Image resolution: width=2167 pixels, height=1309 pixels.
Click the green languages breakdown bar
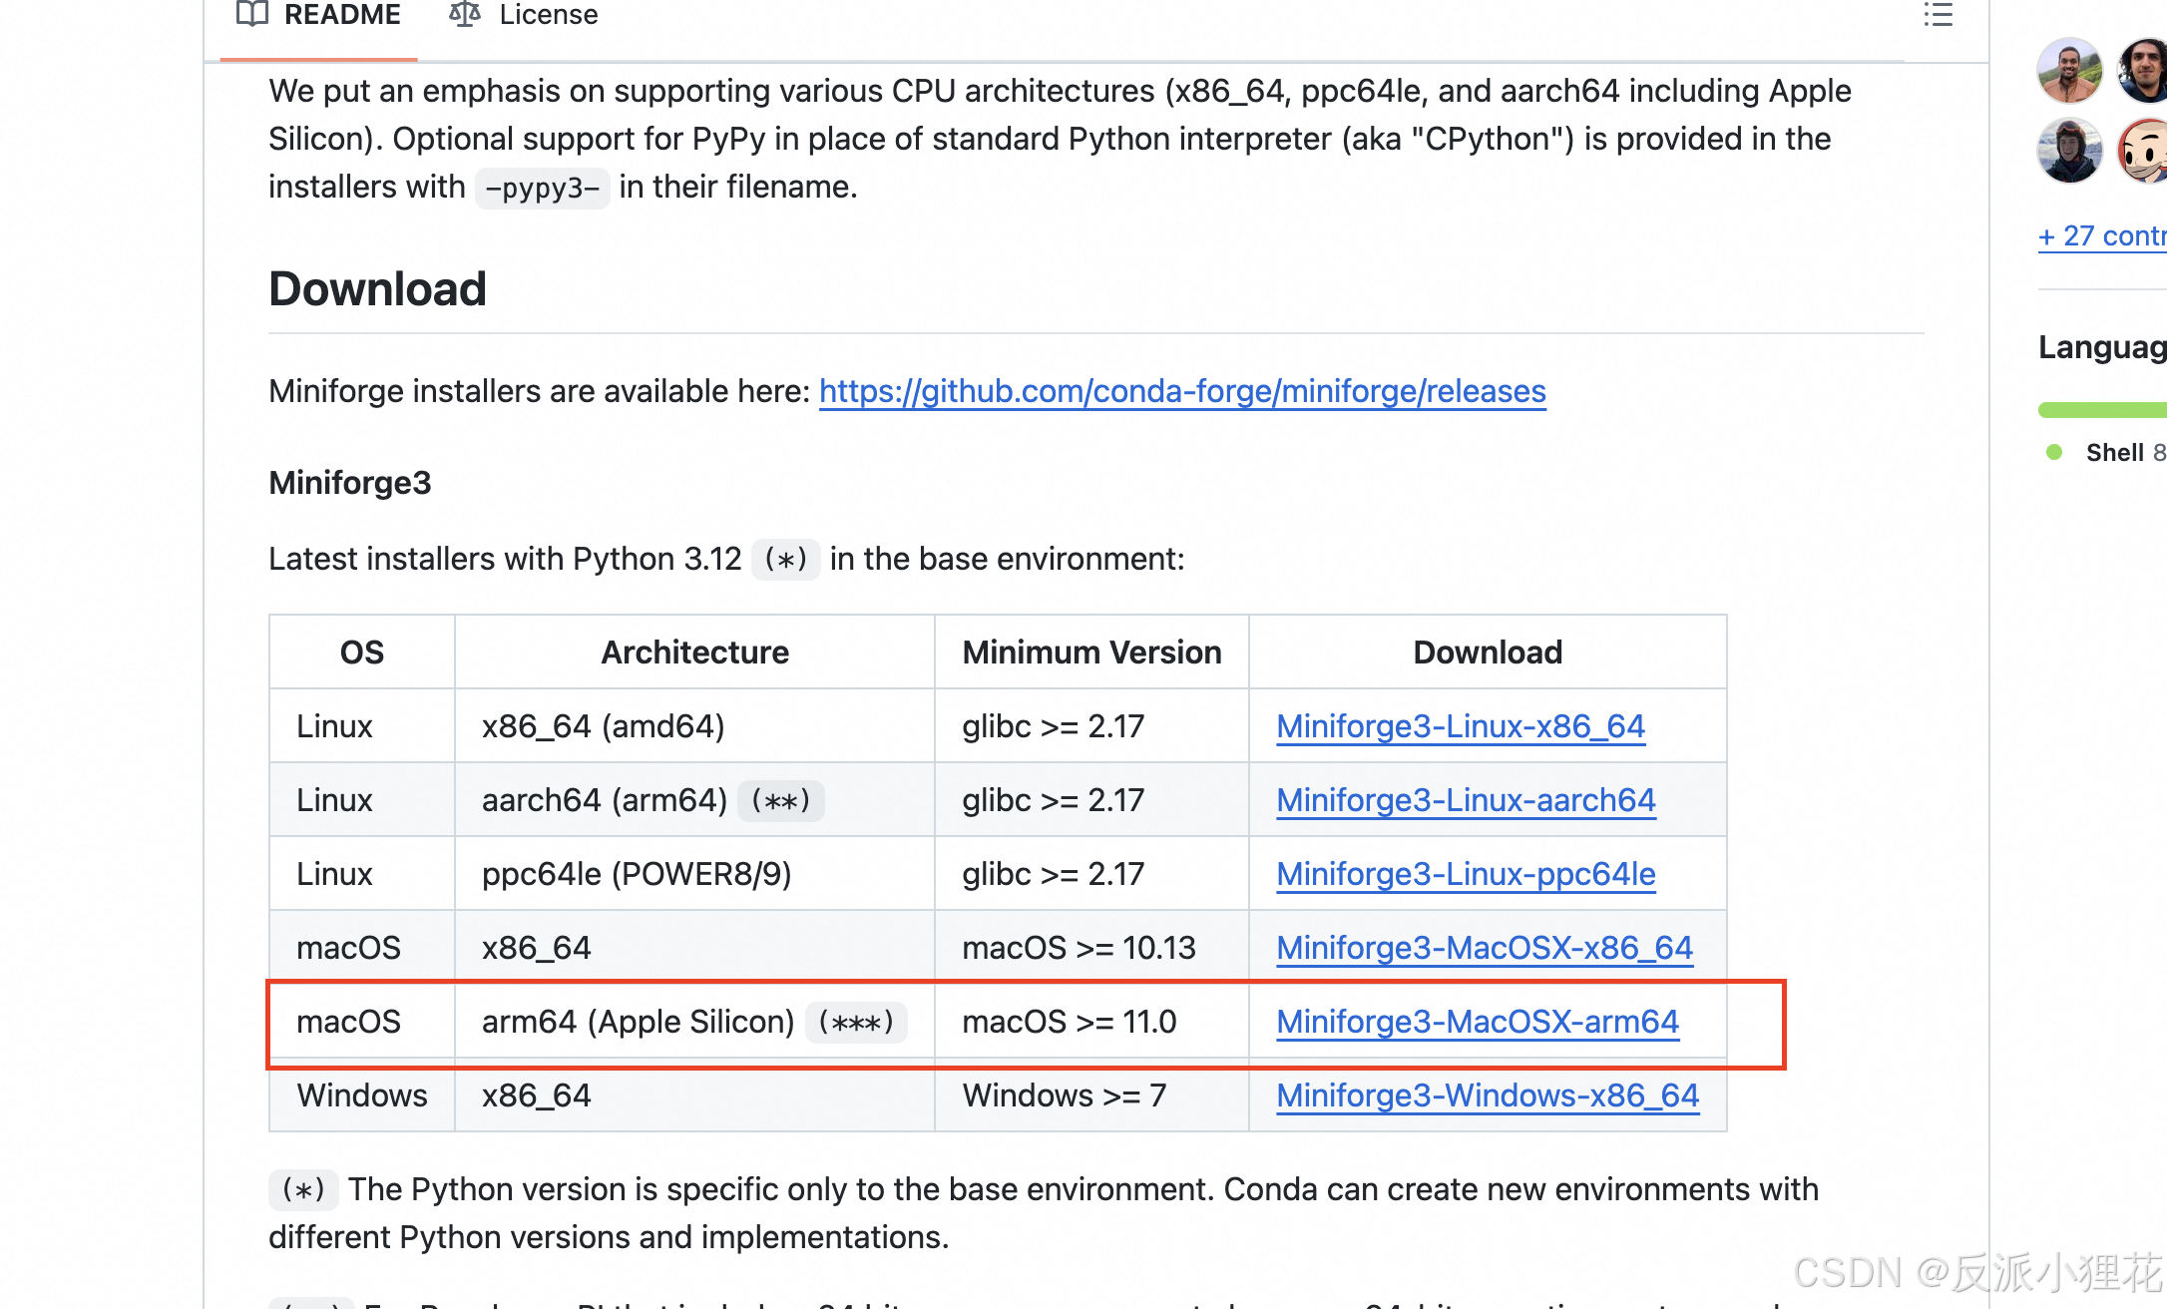(x=2101, y=409)
